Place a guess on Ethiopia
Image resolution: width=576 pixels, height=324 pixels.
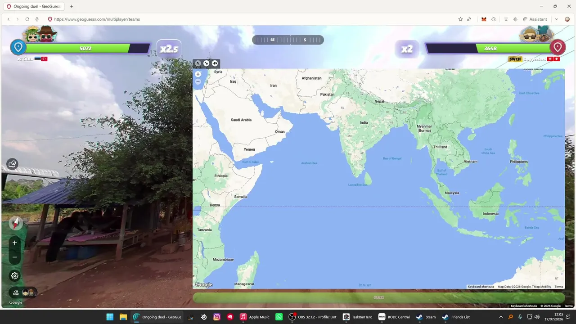pos(221,175)
